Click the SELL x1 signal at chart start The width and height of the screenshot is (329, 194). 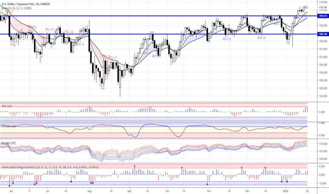[x=9, y=12]
